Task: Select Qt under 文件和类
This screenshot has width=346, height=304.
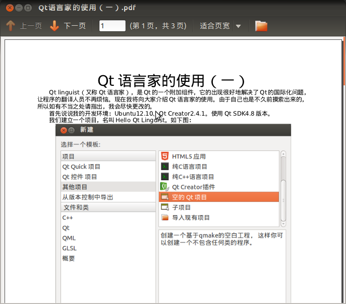Action: (x=108, y=228)
